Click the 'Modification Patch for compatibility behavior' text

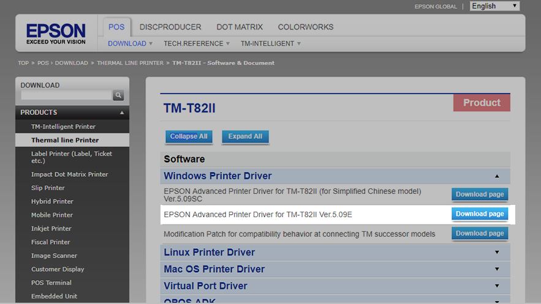point(299,234)
